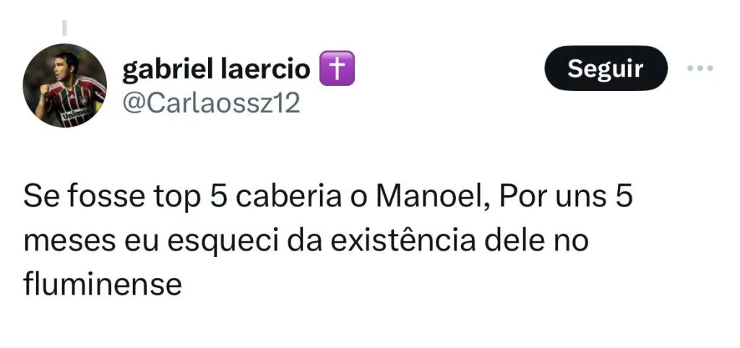The width and height of the screenshot is (740, 348).
Task: Click the word 'eu' in the tweet
Action: (135, 240)
